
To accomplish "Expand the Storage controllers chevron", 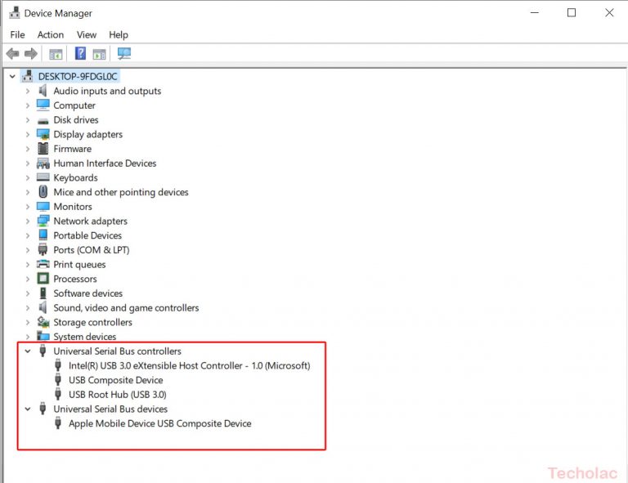I will click(x=28, y=322).
